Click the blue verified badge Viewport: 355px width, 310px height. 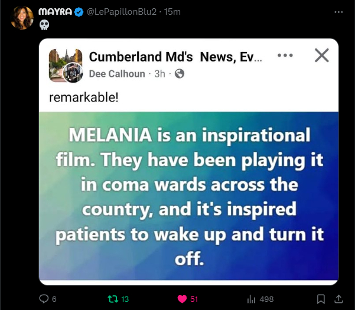[79, 12]
